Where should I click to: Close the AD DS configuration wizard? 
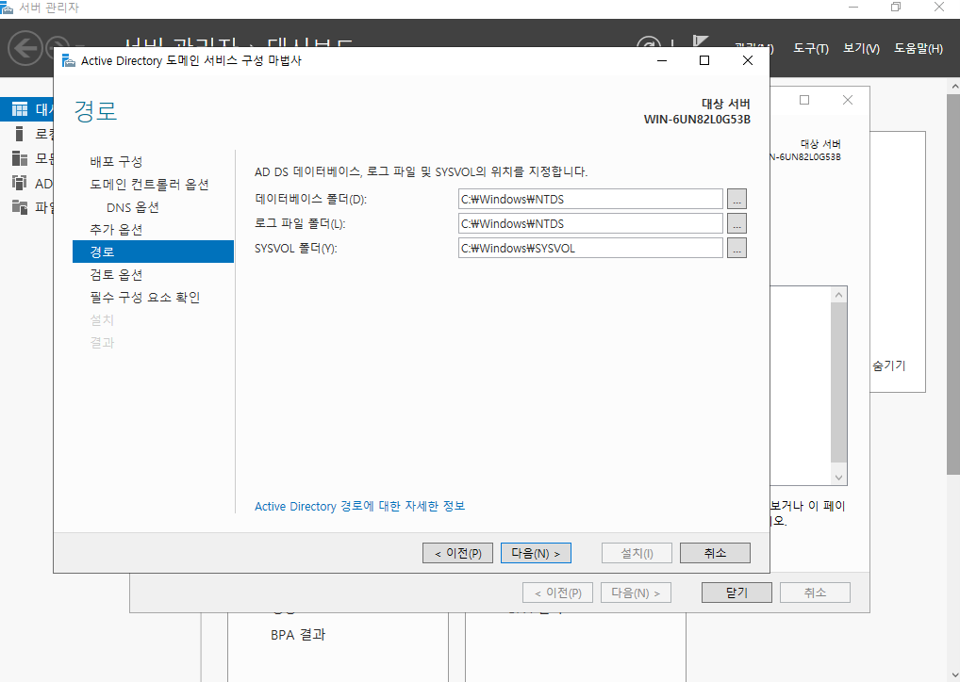[x=748, y=60]
